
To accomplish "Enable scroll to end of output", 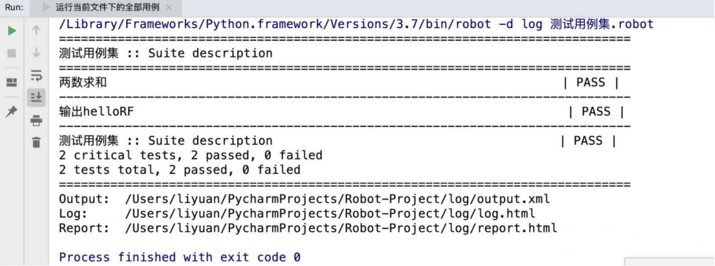I will pyautogui.click(x=36, y=97).
